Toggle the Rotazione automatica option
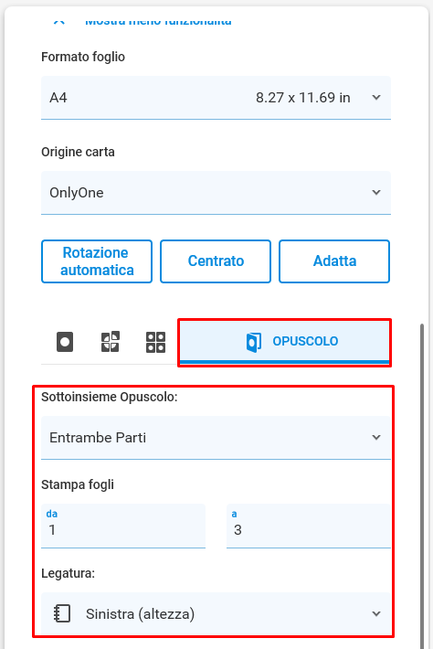Viewport: 433px width, 649px height. [x=97, y=261]
